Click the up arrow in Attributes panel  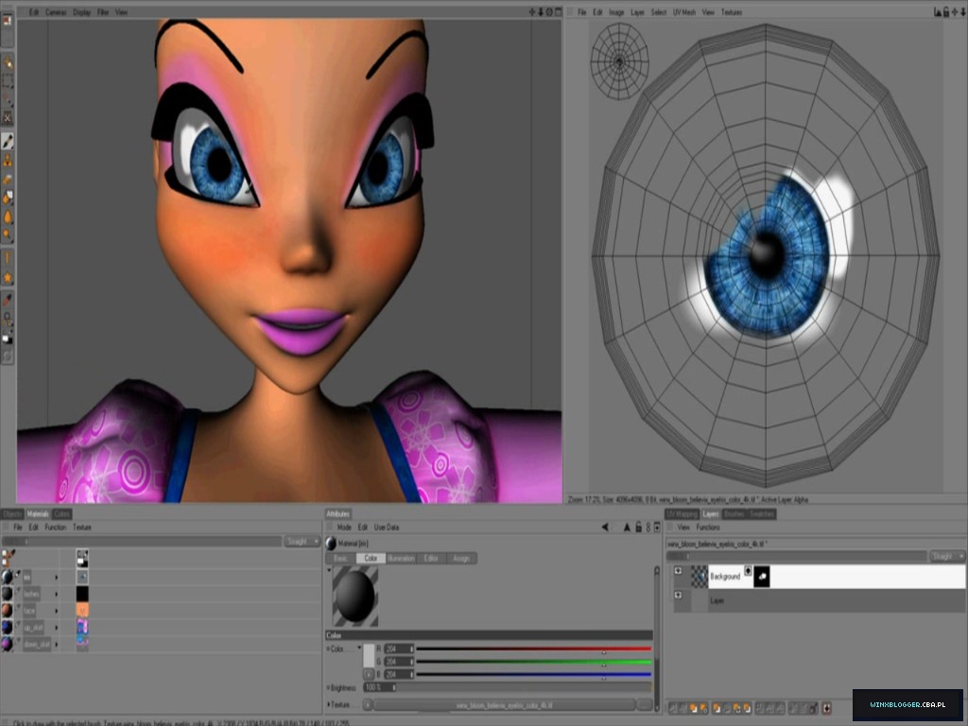tap(627, 527)
